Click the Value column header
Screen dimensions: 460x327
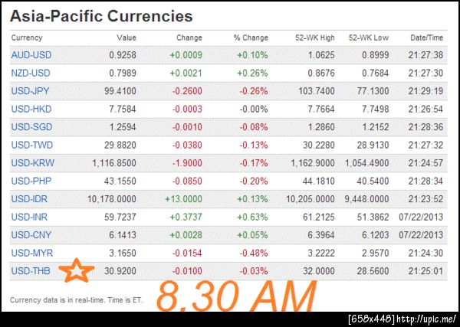pos(126,38)
